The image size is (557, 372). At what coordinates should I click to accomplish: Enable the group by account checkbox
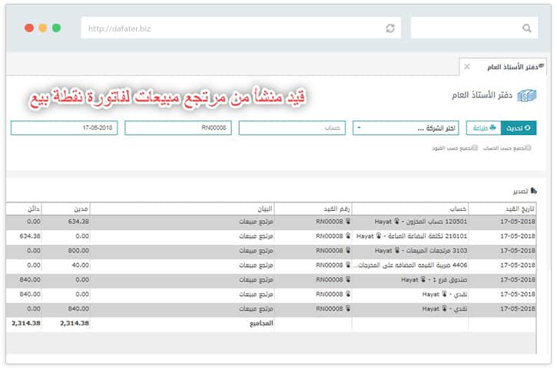pyautogui.click(x=528, y=147)
